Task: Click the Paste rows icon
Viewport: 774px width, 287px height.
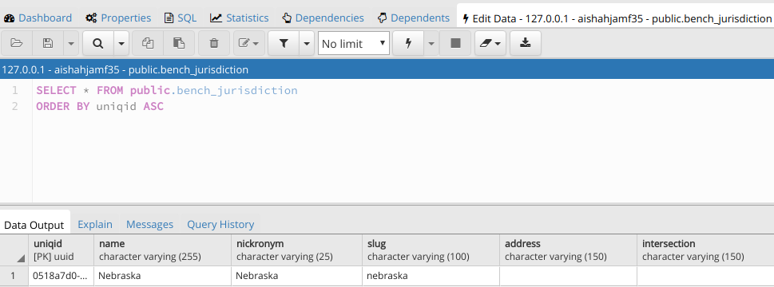Action: [179, 43]
